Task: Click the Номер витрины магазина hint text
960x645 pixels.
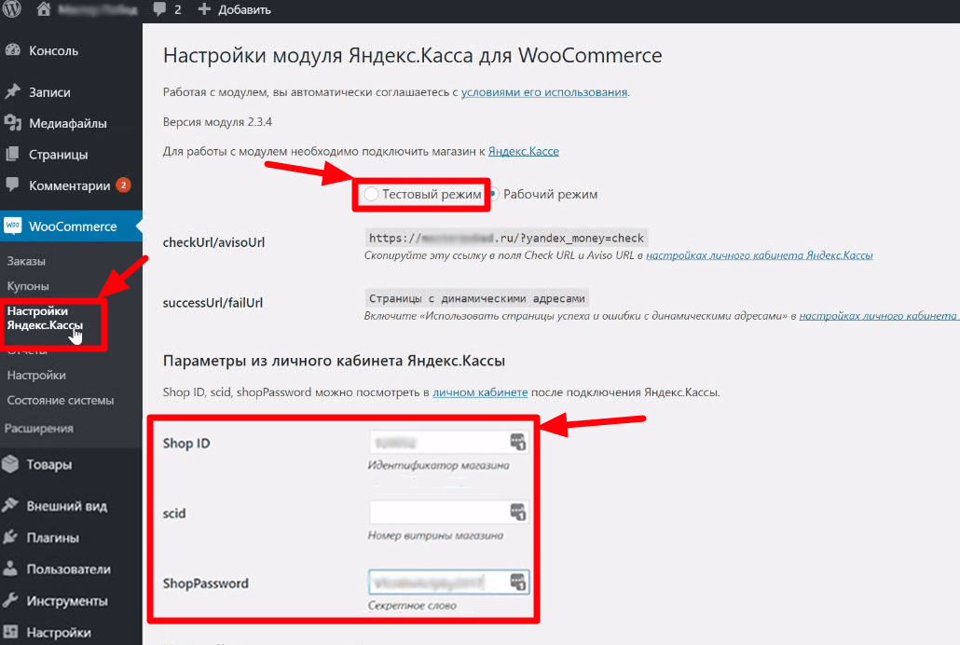Action: (435, 535)
